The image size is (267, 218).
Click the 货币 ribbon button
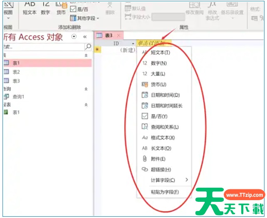coord(61,8)
